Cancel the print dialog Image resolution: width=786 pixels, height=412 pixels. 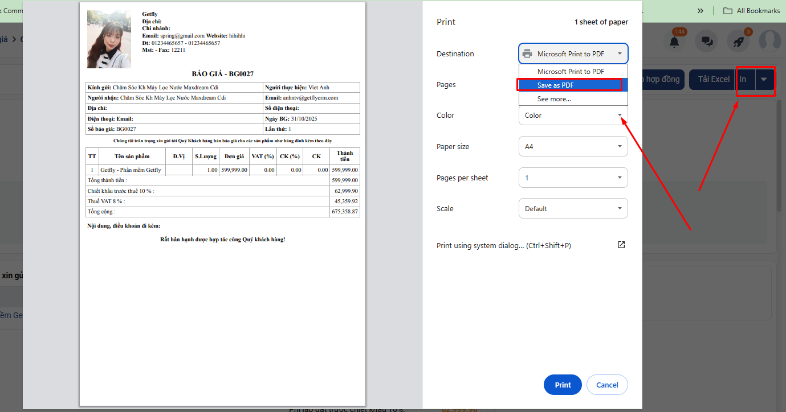coord(606,385)
